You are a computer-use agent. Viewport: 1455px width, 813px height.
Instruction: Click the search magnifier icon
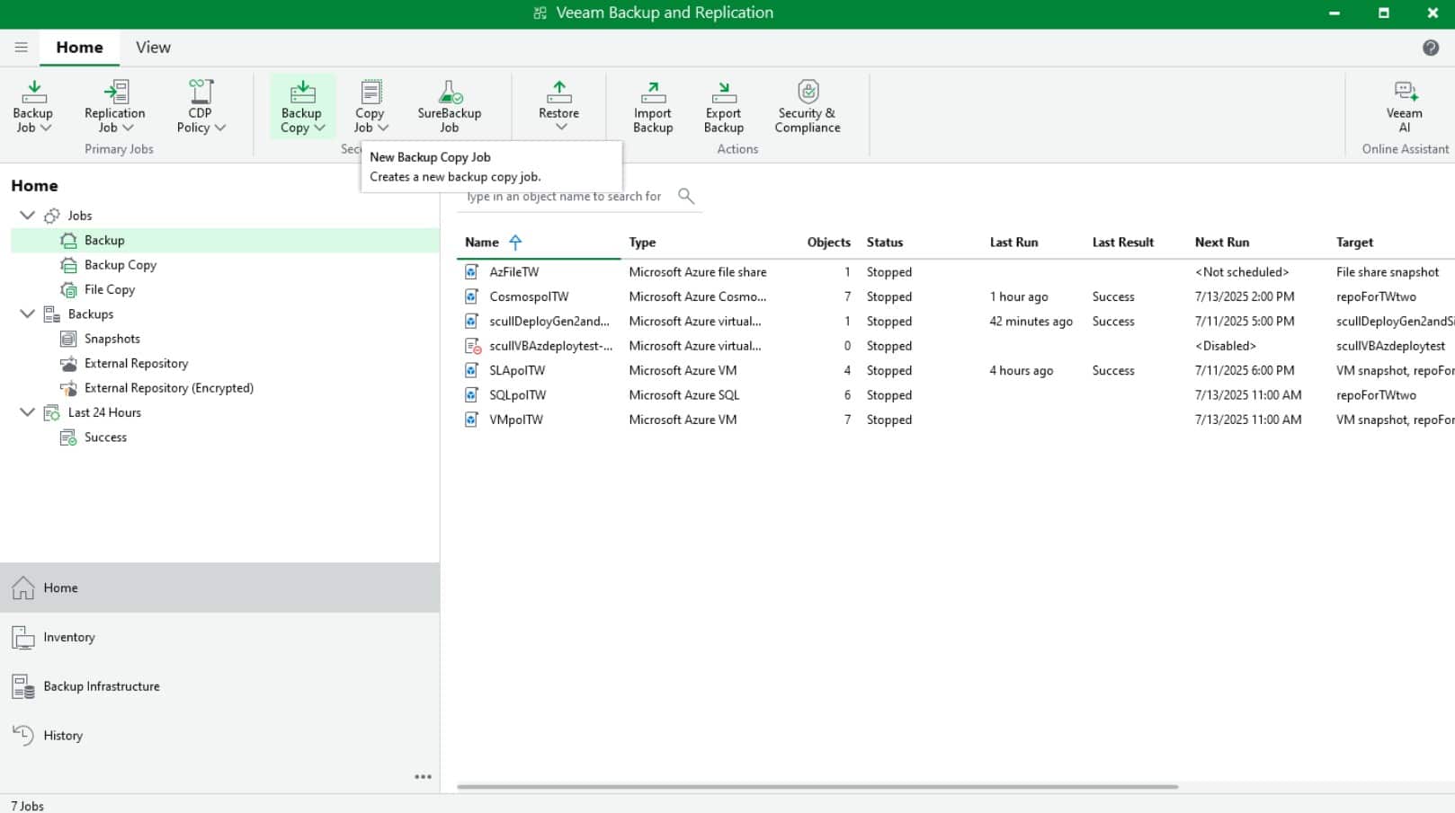686,196
